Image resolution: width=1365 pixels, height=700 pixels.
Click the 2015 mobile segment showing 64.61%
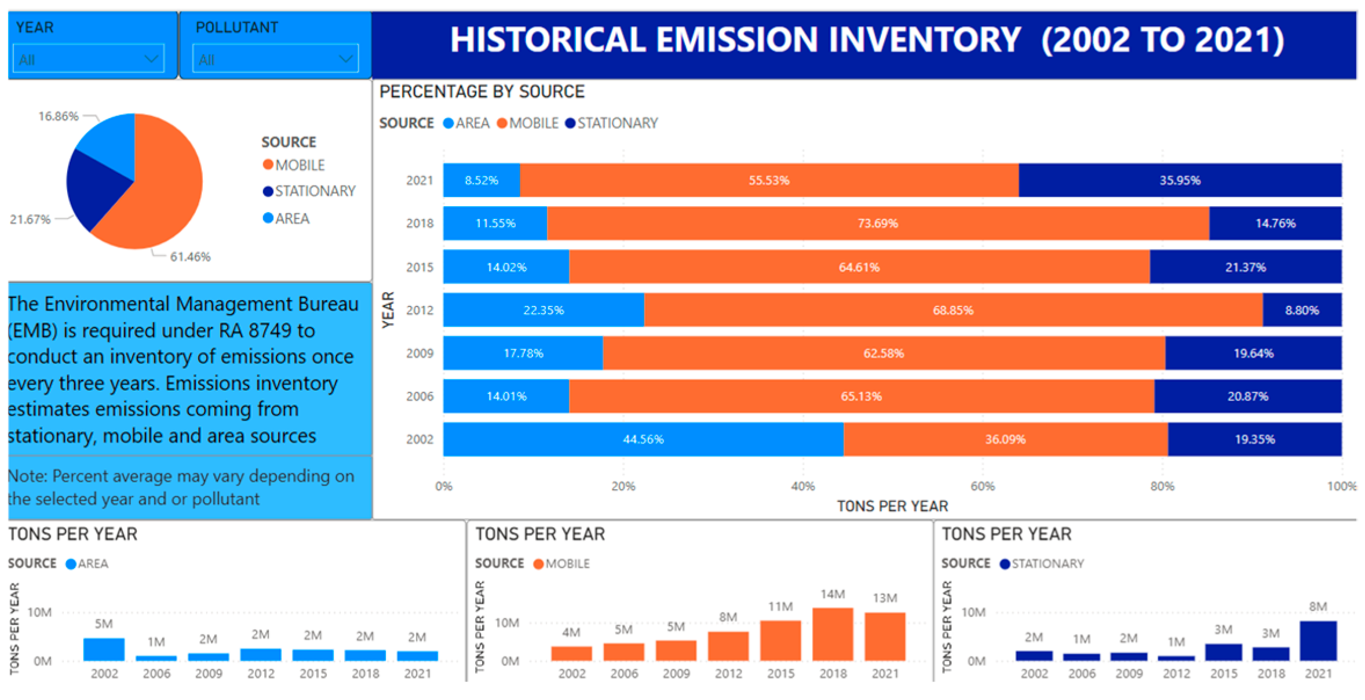tap(859, 267)
